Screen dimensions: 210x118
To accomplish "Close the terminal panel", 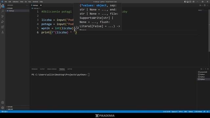I will pos(208,69).
